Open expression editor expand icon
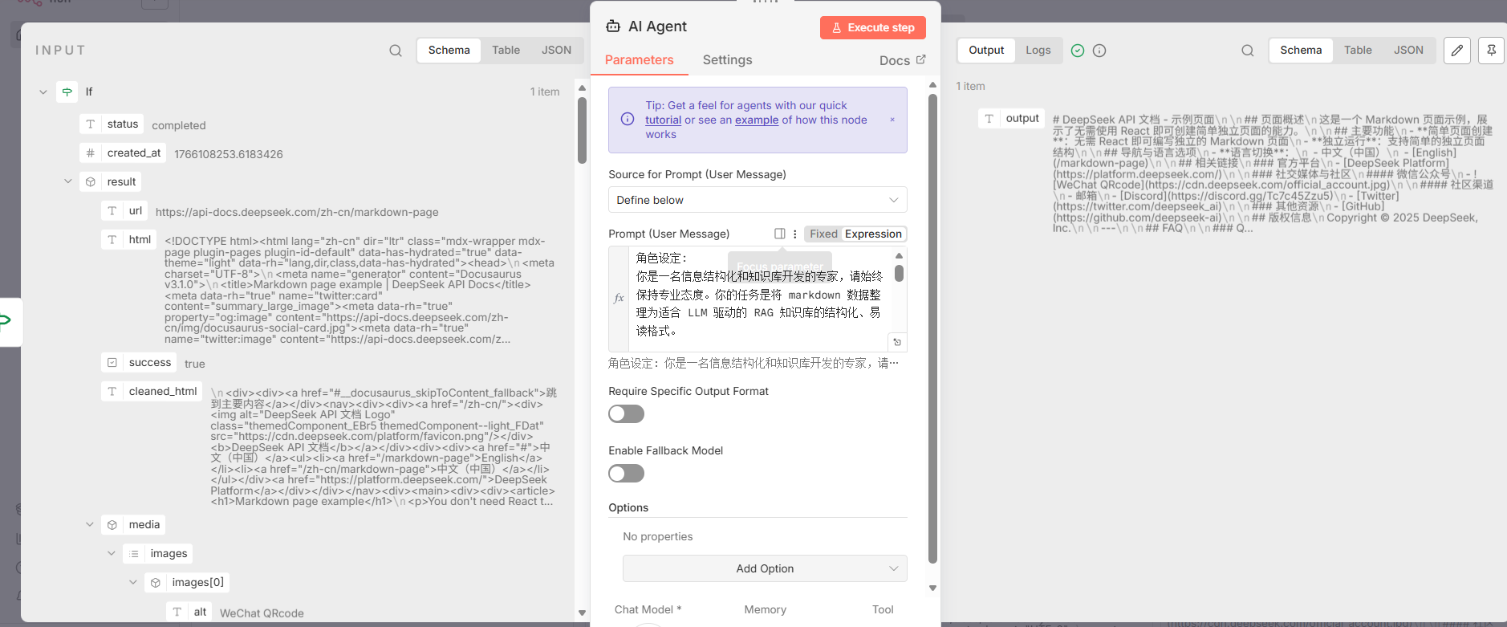Image resolution: width=1507 pixels, height=627 pixels. point(897,342)
